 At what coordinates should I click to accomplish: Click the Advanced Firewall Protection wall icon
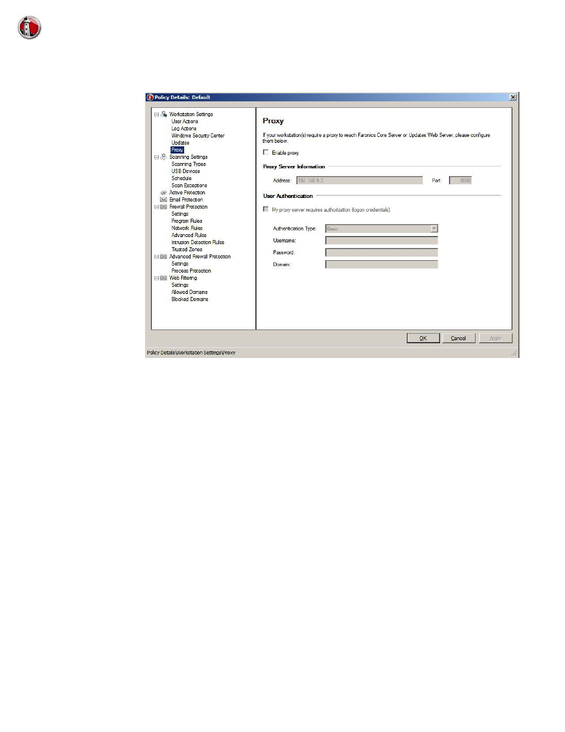[x=163, y=257]
